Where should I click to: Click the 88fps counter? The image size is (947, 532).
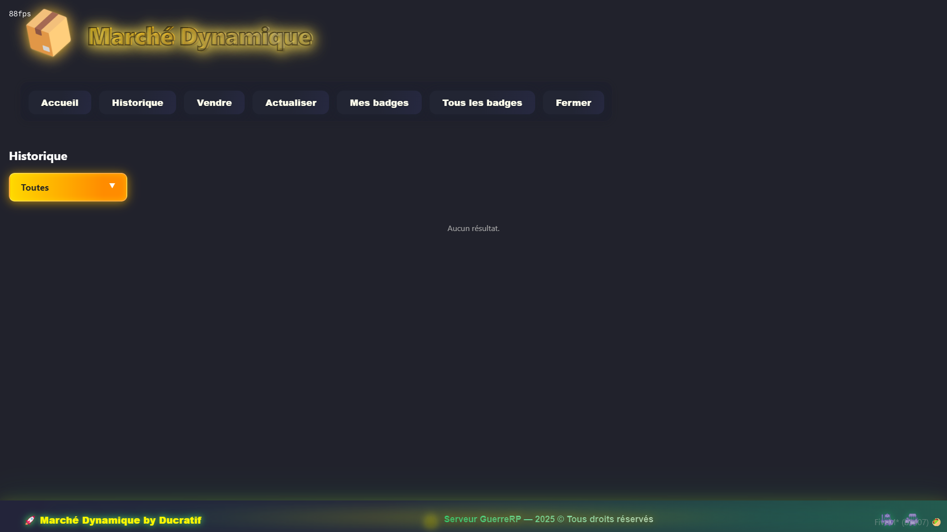click(x=20, y=14)
